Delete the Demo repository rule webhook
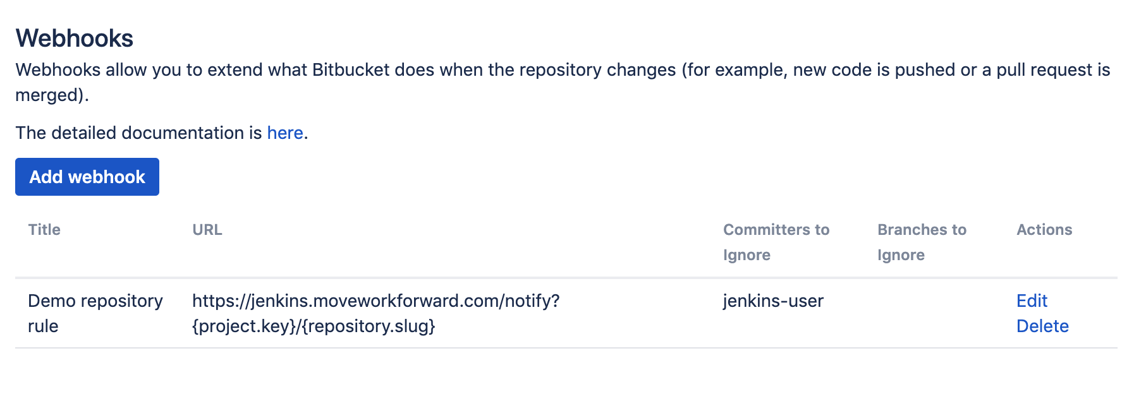This screenshot has height=394, width=1134. [1042, 326]
